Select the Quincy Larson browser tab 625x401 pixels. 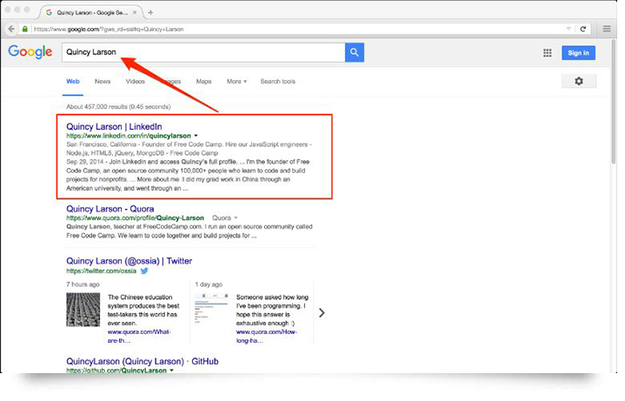pos(92,13)
